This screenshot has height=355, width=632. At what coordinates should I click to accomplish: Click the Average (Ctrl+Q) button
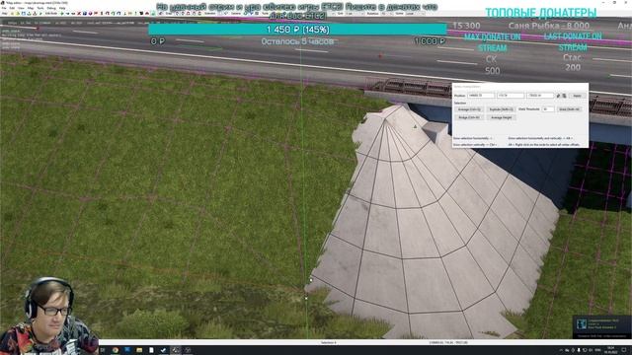(x=469, y=109)
